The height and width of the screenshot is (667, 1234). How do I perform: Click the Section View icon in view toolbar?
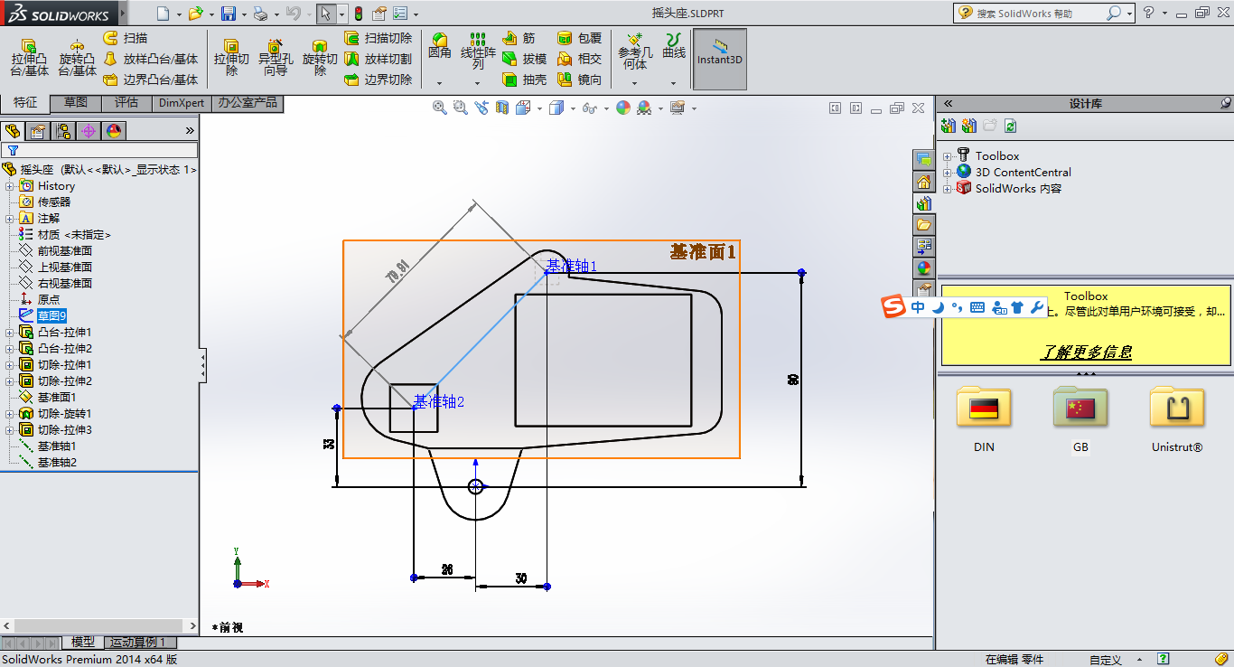tap(501, 108)
